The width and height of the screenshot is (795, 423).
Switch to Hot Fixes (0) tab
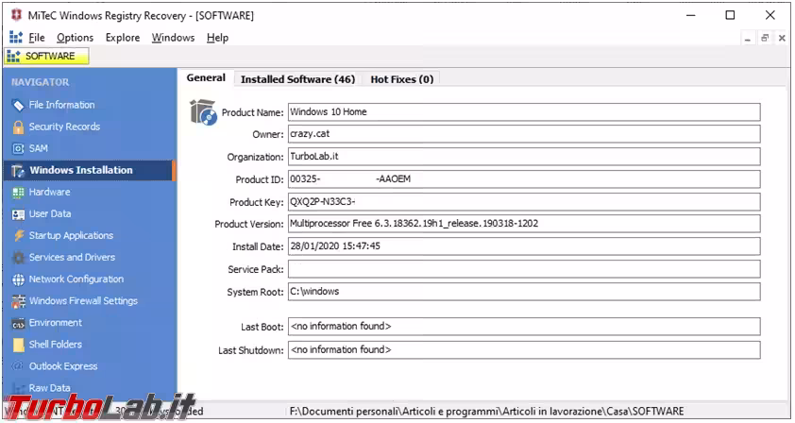(401, 79)
